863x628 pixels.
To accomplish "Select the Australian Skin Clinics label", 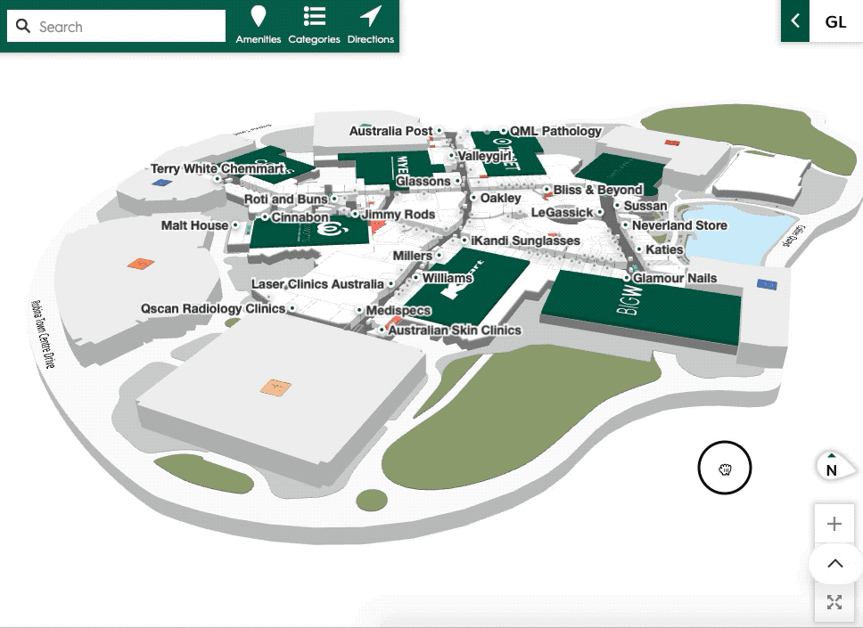I will (x=455, y=330).
